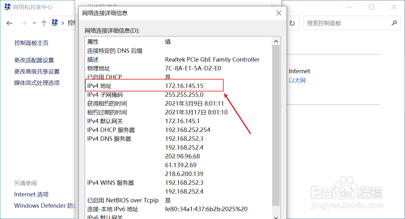Click the details list scroll up arrow
The image size is (405, 219).
[x=276, y=41]
